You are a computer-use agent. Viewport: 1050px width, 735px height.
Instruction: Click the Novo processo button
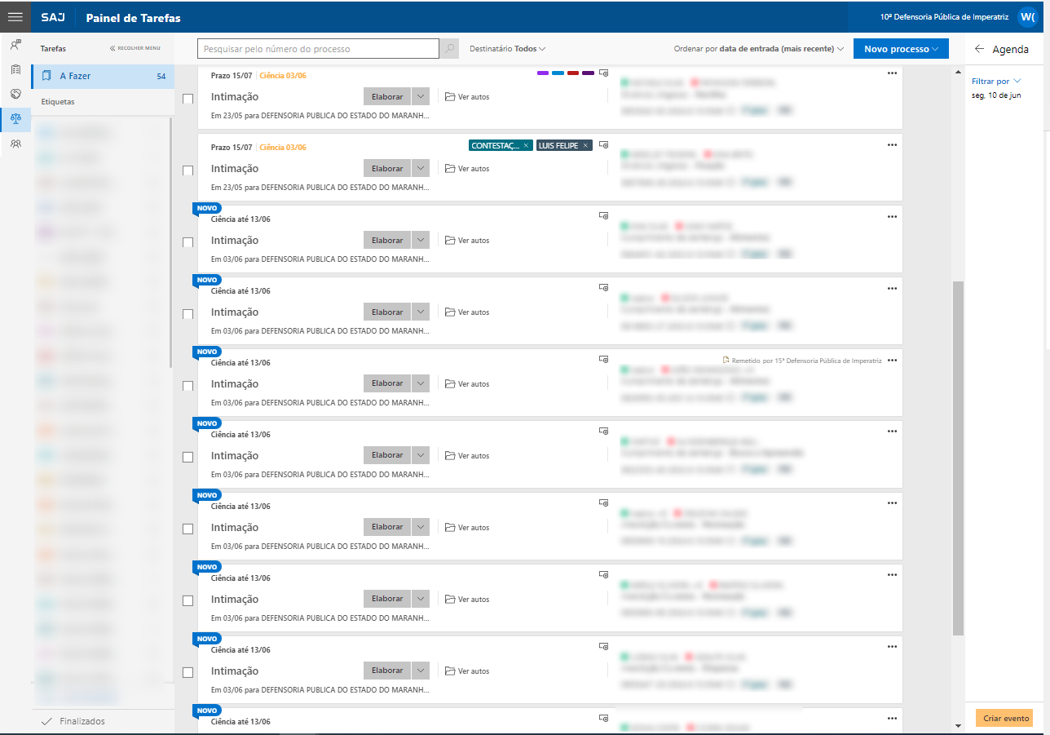point(901,49)
